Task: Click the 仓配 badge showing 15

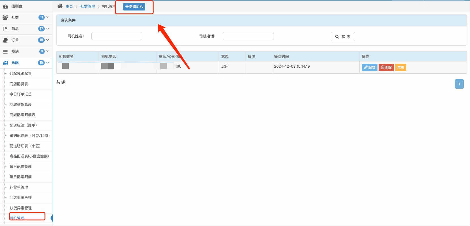Action: pos(41,63)
